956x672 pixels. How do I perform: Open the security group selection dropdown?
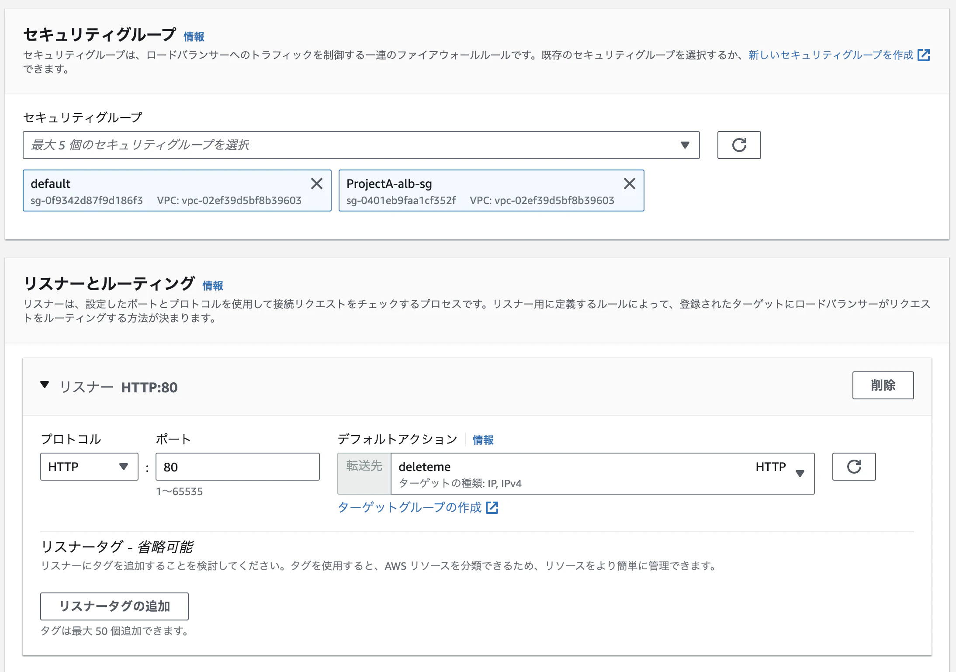click(361, 145)
